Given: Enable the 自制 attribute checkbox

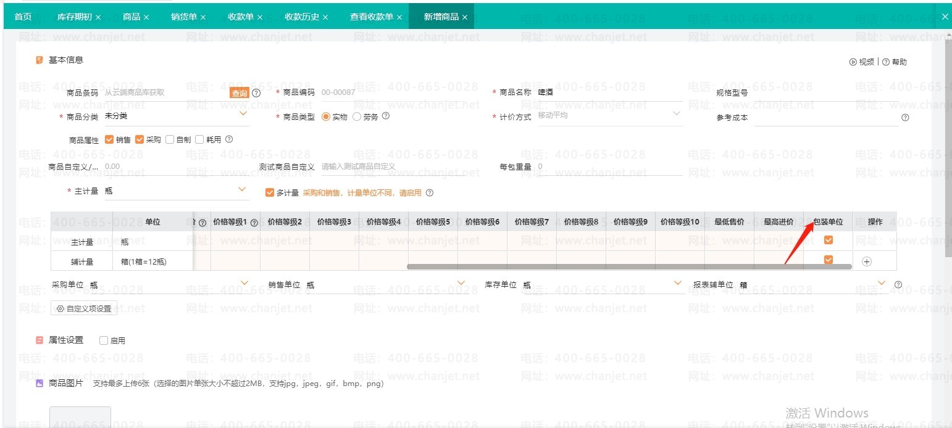Looking at the screenshot, I should click(170, 139).
